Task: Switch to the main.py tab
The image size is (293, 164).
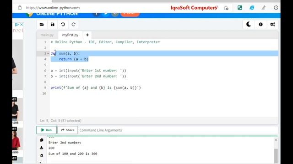Action: coord(47,35)
